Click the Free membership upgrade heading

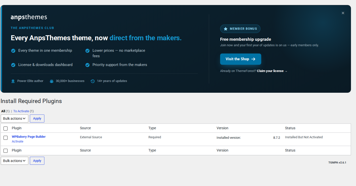[x=245, y=39]
